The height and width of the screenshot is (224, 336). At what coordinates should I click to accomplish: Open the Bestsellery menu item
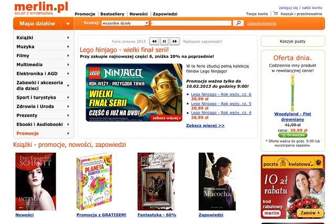(112, 14)
